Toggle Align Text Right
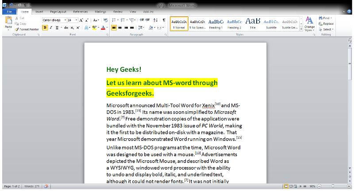Screen dimensions: 354x191 tap(126, 27)
